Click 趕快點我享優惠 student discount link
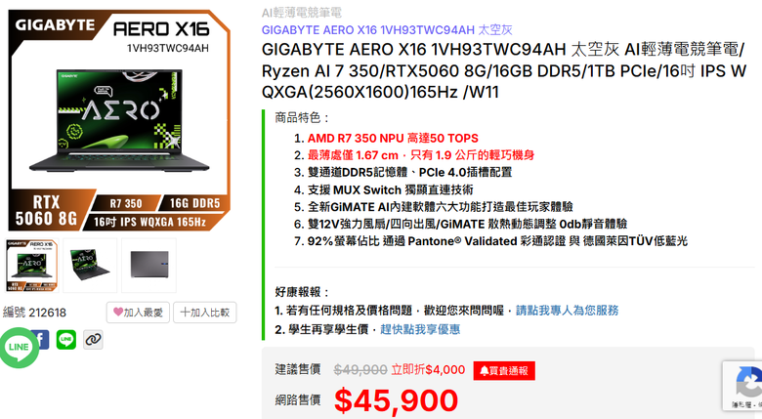The height and width of the screenshot is (419, 762). [x=420, y=329]
